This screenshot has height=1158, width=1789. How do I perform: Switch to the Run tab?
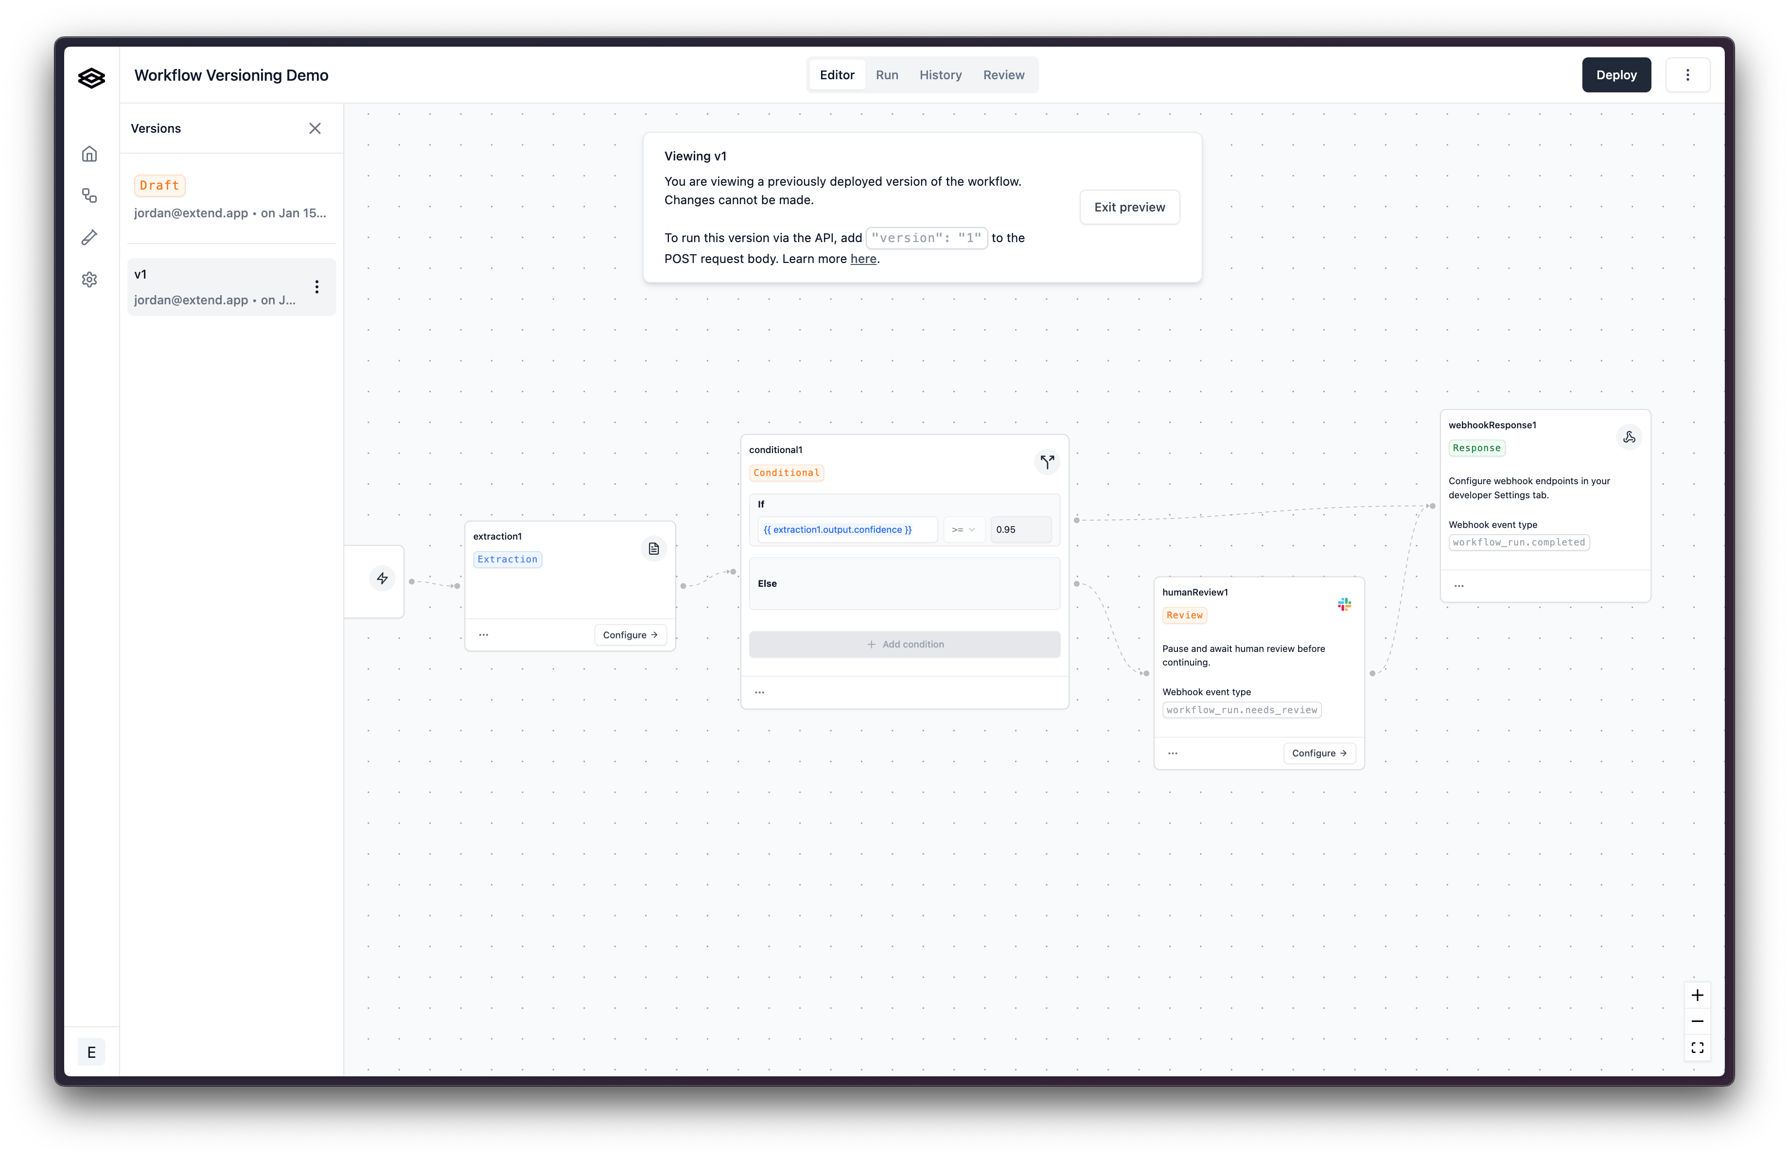886,75
